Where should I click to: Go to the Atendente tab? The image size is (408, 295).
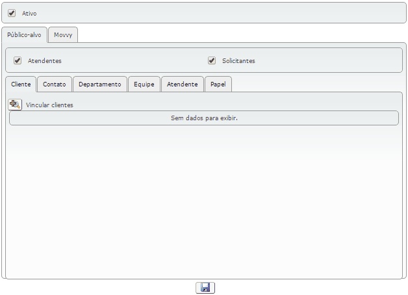183,84
